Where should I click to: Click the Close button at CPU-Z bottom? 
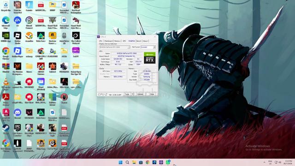pos(152,94)
